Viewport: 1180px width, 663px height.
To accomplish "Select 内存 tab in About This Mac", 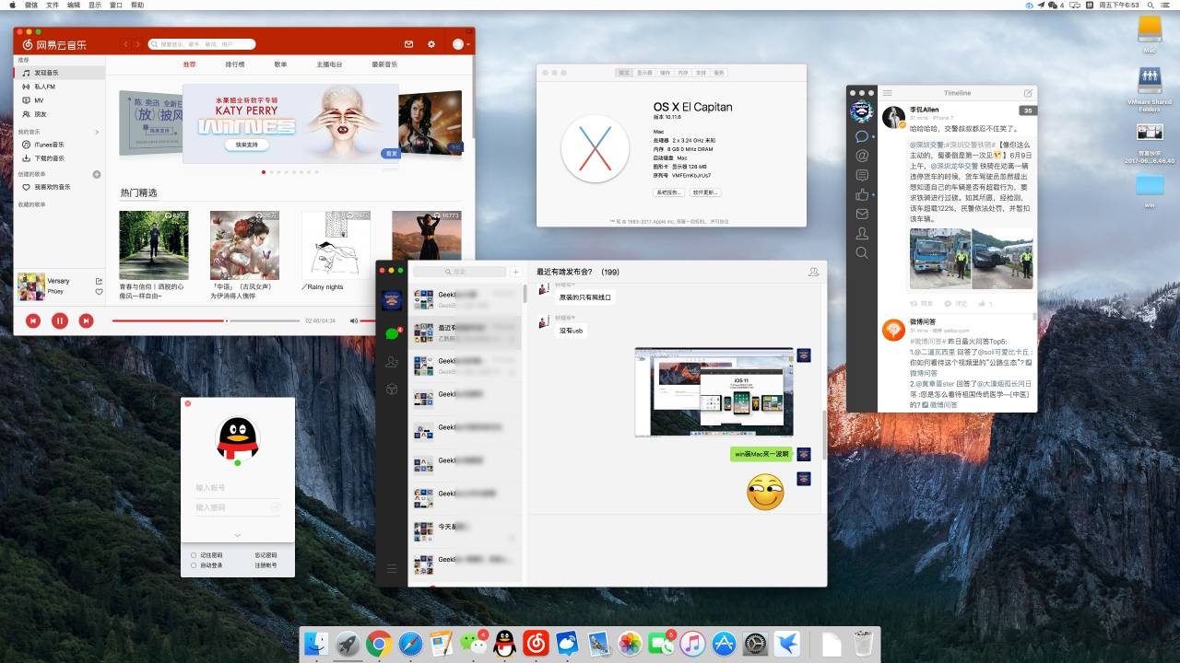I will click(x=683, y=73).
